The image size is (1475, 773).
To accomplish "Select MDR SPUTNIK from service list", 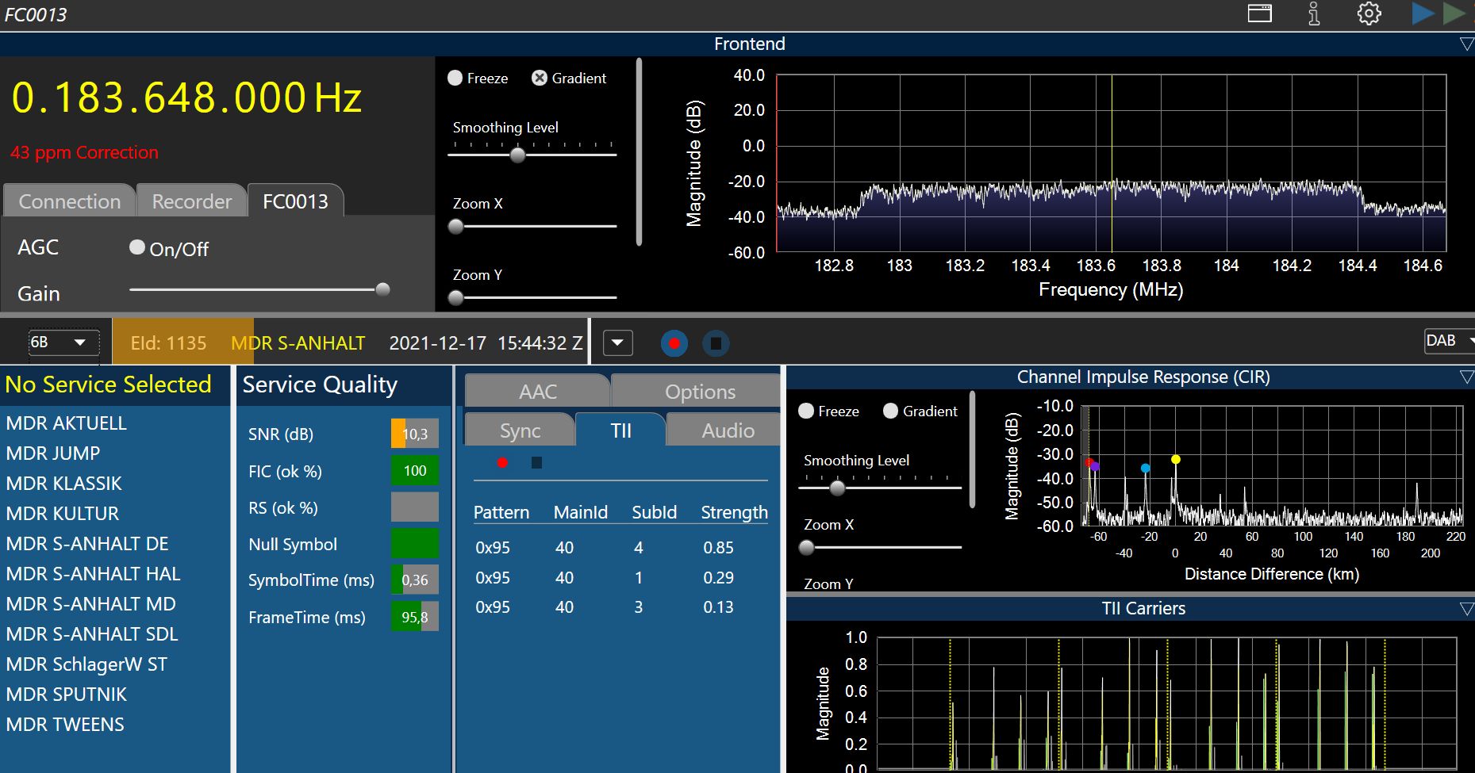I will [67, 695].
